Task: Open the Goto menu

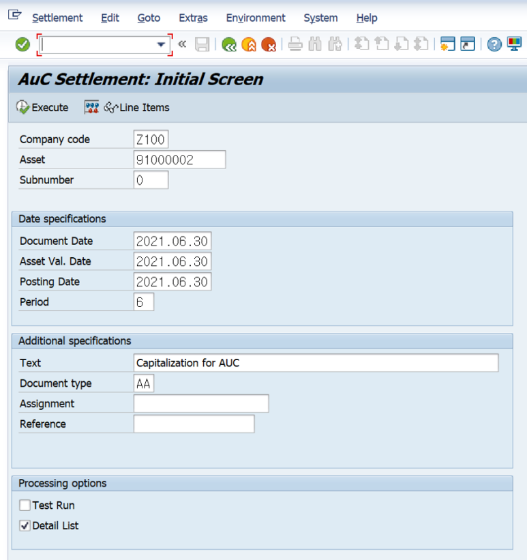Action: click(149, 18)
